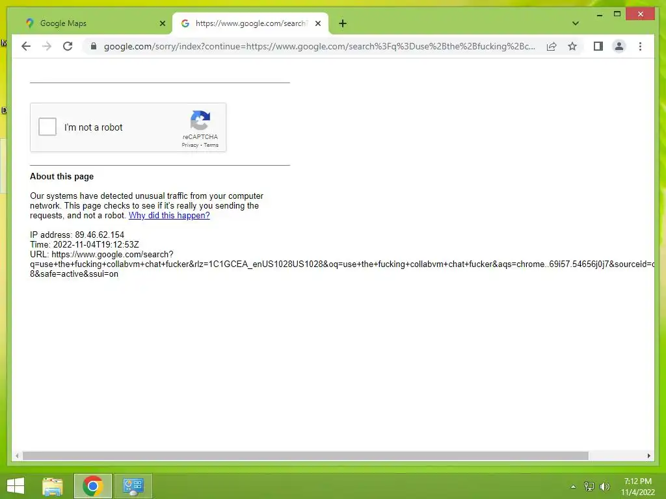Bookmark this page with the star icon
Image resolution: width=666 pixels, height=499 pixels.
(x=572, y=46)
